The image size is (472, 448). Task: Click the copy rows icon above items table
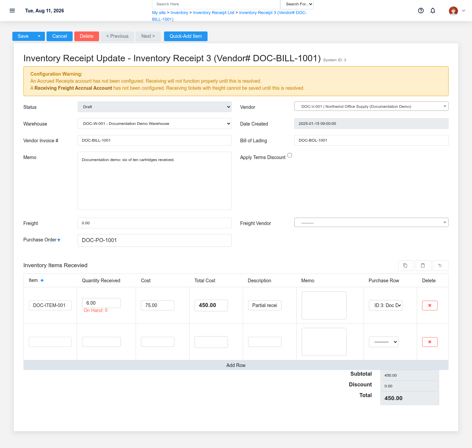(406, 266)
